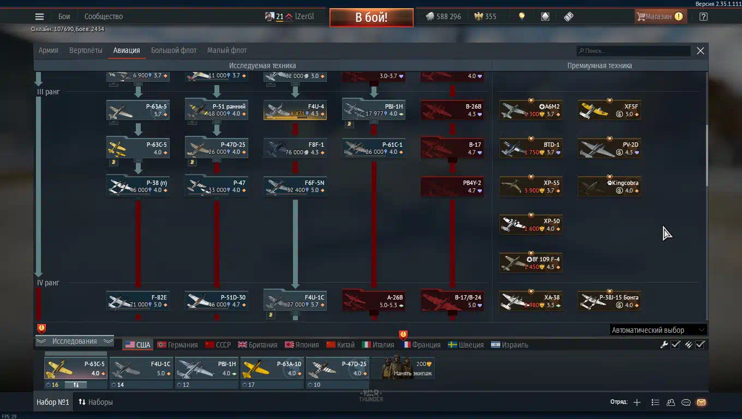This screenshot has height=419, width=742.
Task: Click the light bulb hints icon
Action: (x=522, y=16)
